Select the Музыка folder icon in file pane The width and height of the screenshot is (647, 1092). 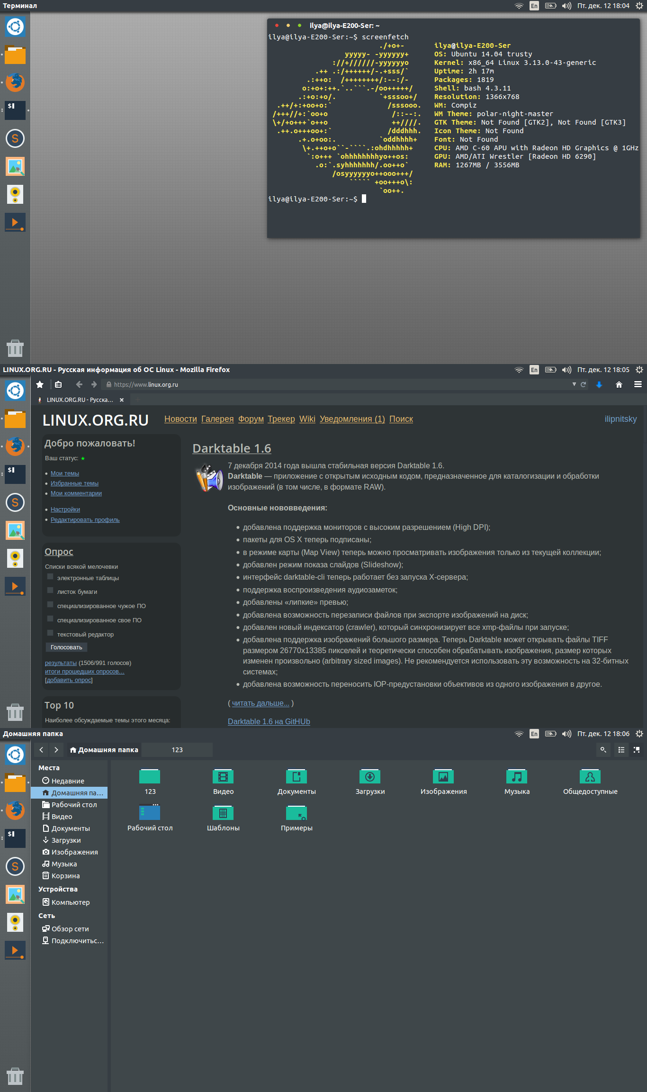[x=517, y=776]
